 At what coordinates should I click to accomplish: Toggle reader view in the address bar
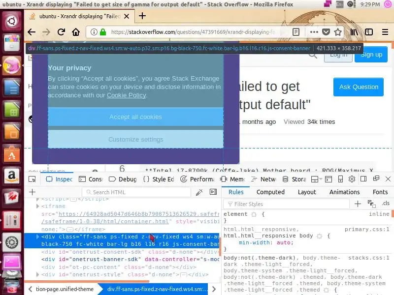296,32
